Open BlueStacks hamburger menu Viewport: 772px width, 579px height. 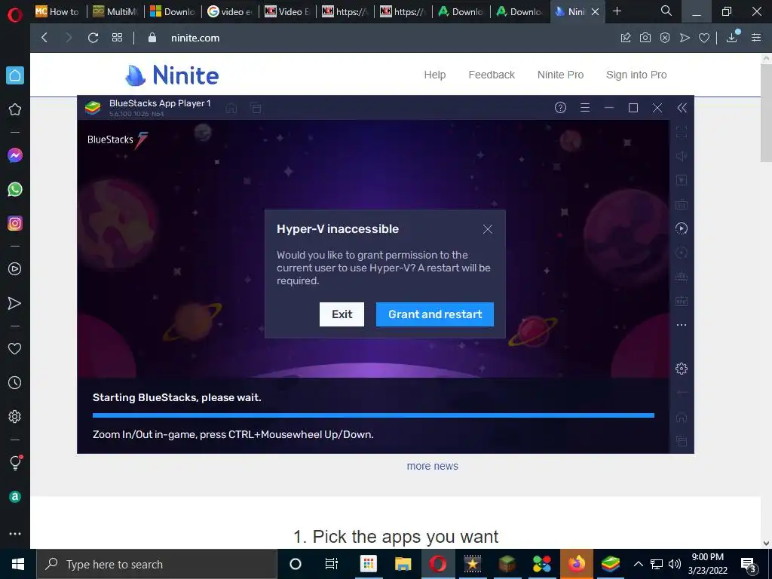585,108
